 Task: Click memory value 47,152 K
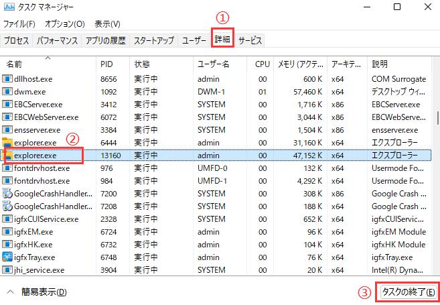point(308,156)
